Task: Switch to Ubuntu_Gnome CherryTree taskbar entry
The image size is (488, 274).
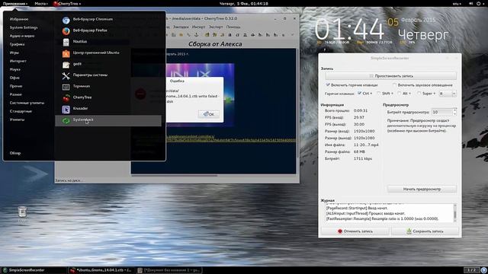Action: click(101, 270)
